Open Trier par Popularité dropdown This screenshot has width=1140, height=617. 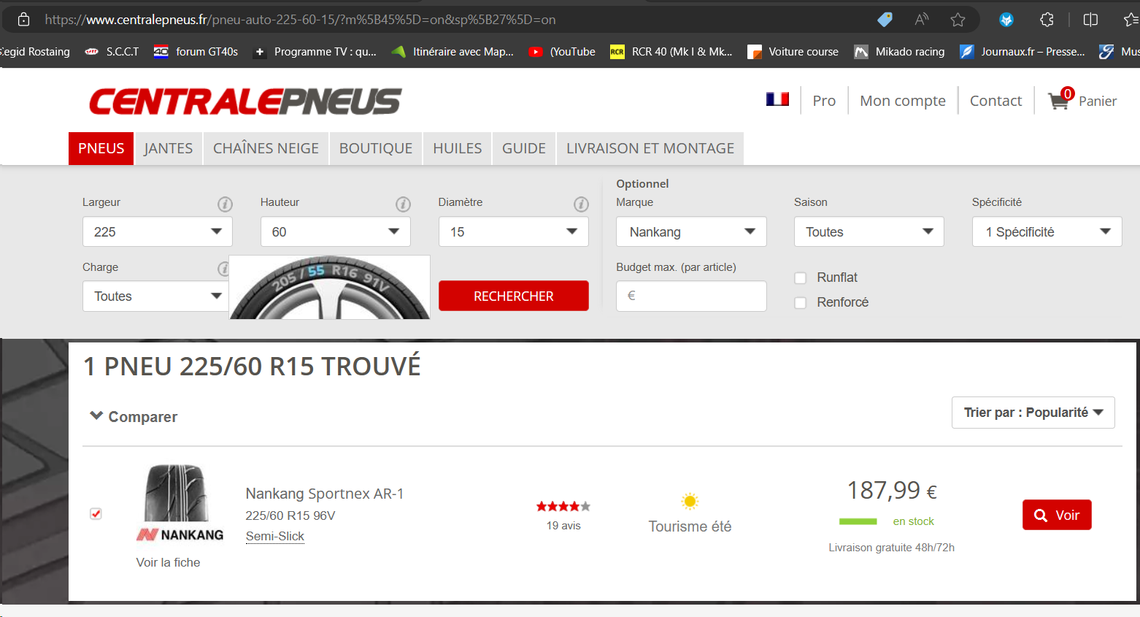[x=1033, y=413]
